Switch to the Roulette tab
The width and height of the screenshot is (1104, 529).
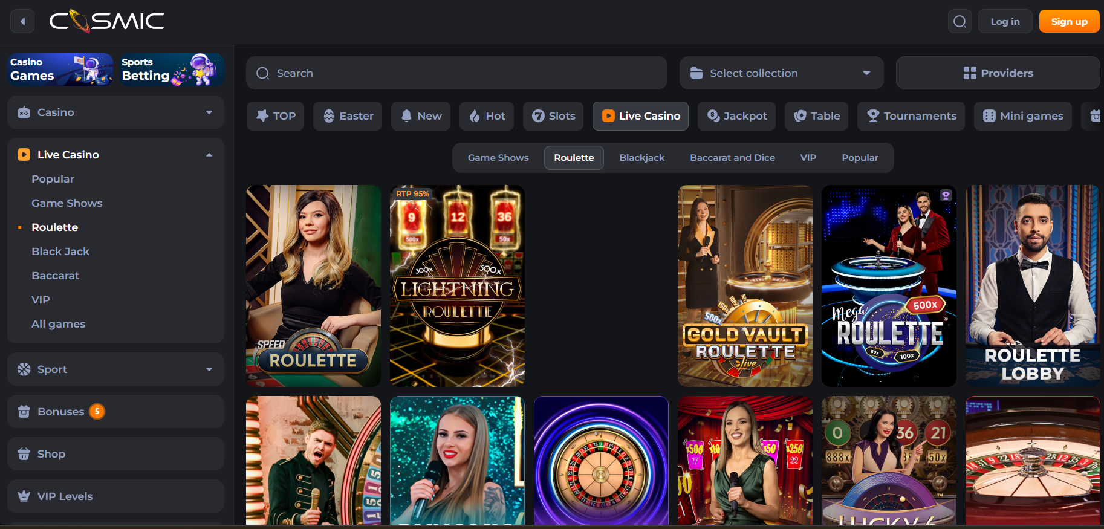(x=574, y=158)
